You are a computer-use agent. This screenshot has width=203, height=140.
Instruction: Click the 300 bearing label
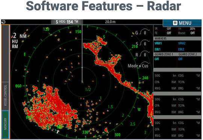[117, 135]
